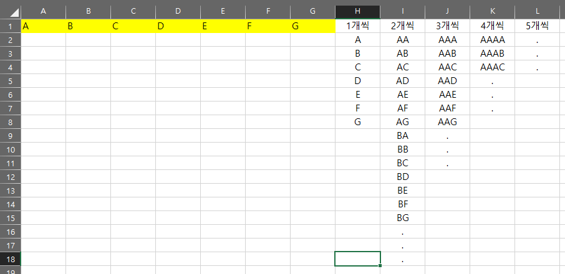Click yellow cell containing A
Image resolution: width=565 pixels, height=274 pixels.
(44, 26)
